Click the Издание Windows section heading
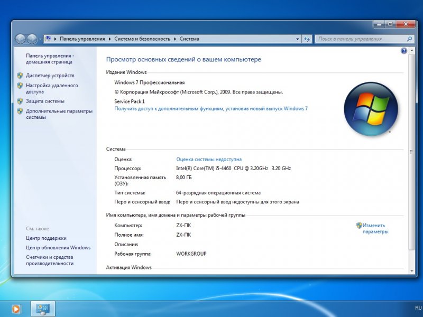The width and height of the screenshot is (423, 317). pyautogui.click(x=126, y=72)
